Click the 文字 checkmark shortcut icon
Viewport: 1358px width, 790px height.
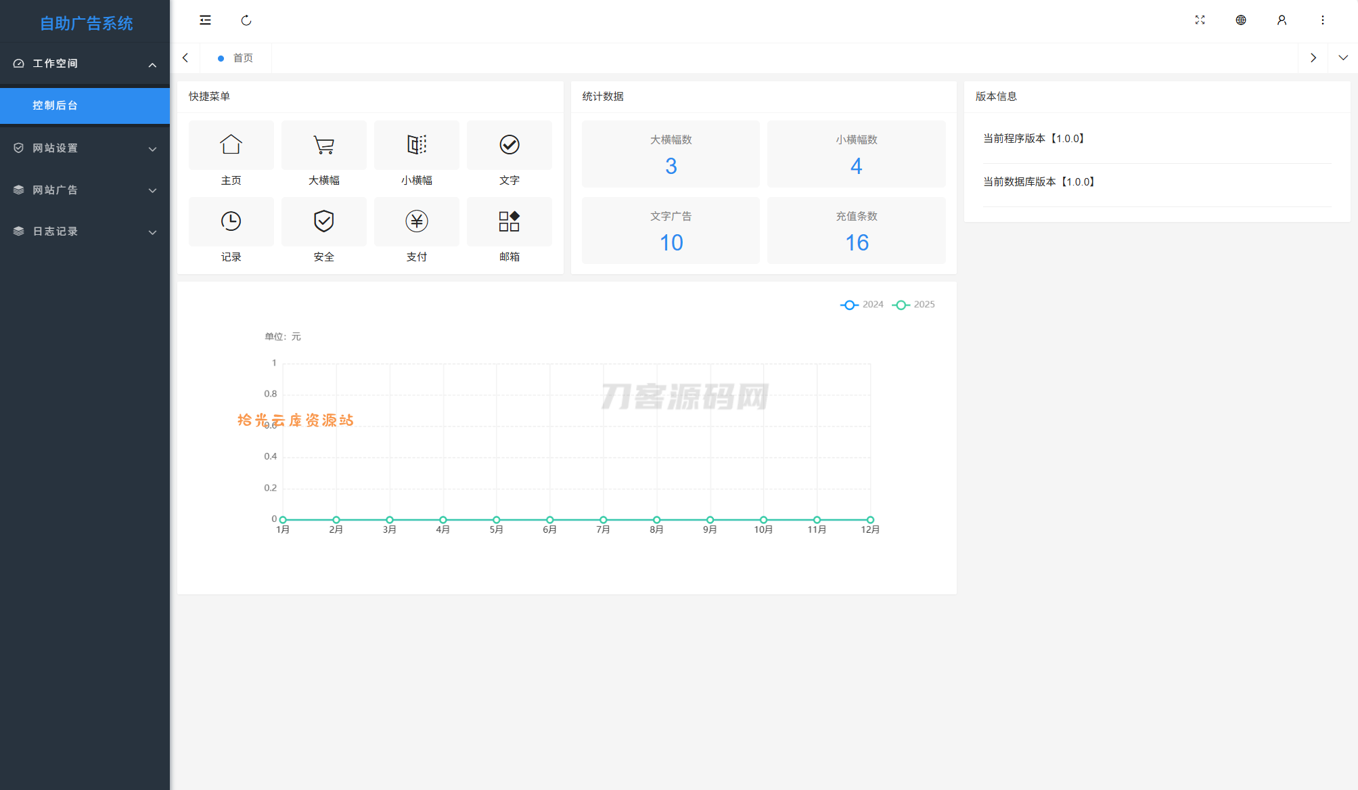(509, 145)
